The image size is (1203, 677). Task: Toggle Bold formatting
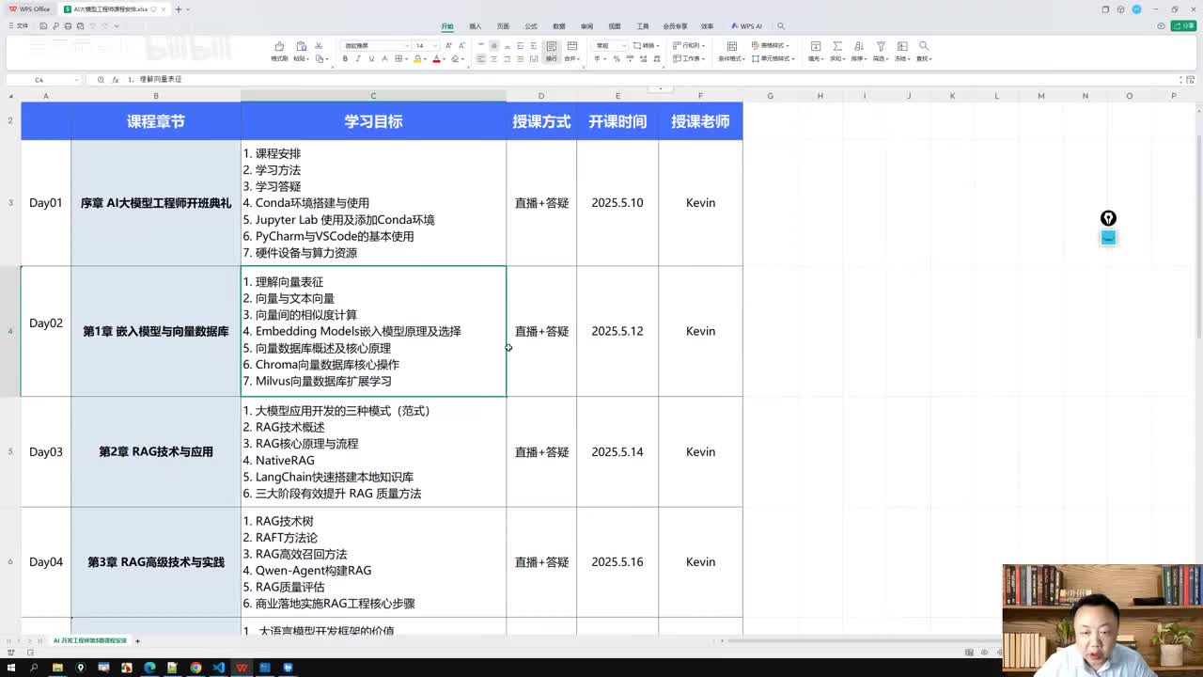click(x=345, y=58)
